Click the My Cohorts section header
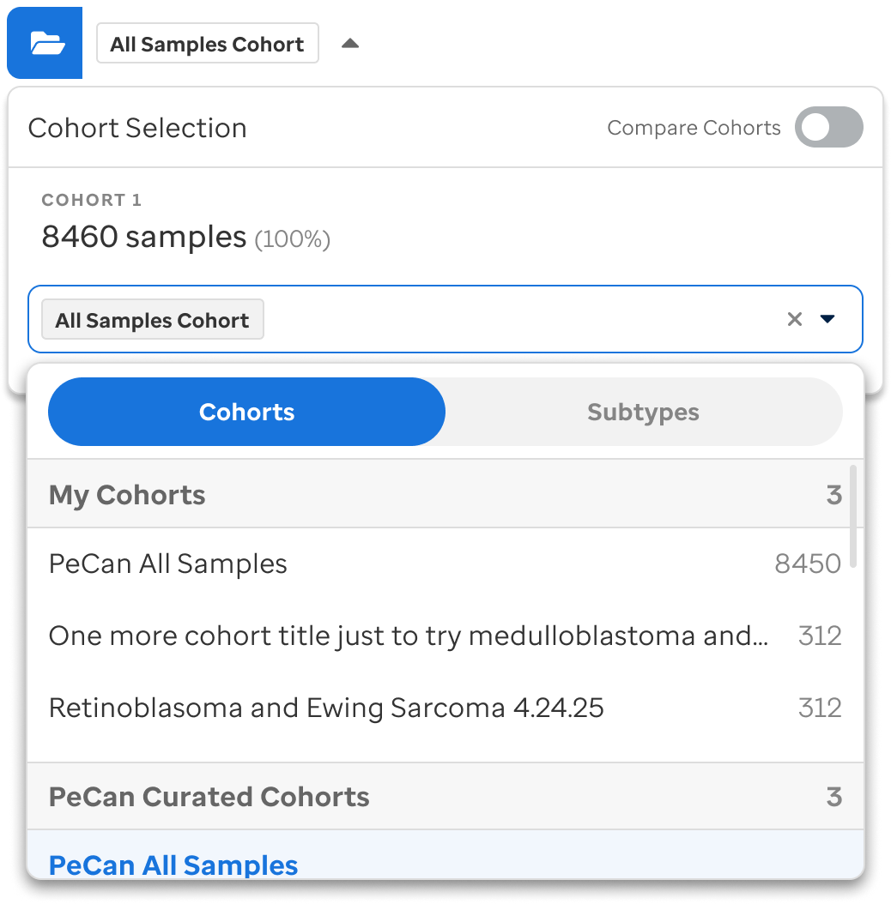Viewport: 891px width, 904px height. pyautogui.click(x=126, y=495)
